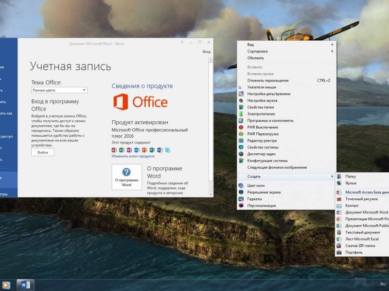
Task: Click the scrollbar up arrow in the Word window
Action: 211,60
